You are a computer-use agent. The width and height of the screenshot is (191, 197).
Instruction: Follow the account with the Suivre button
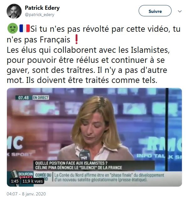coord(155,11)
